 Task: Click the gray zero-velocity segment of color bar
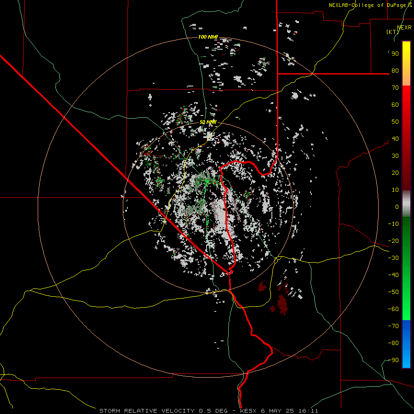tap(406, 205)
